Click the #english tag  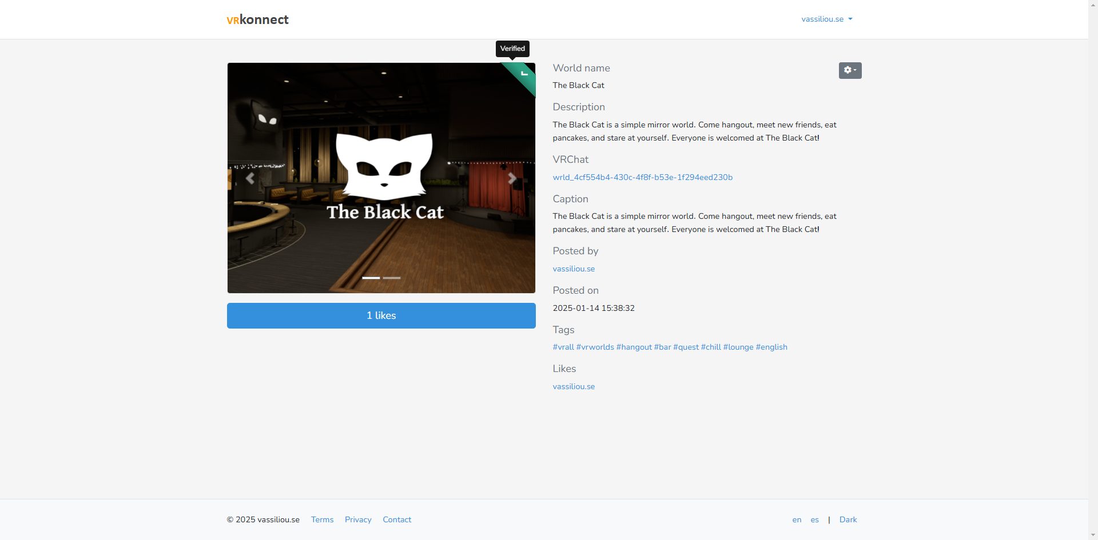click(x=771, y=347)
